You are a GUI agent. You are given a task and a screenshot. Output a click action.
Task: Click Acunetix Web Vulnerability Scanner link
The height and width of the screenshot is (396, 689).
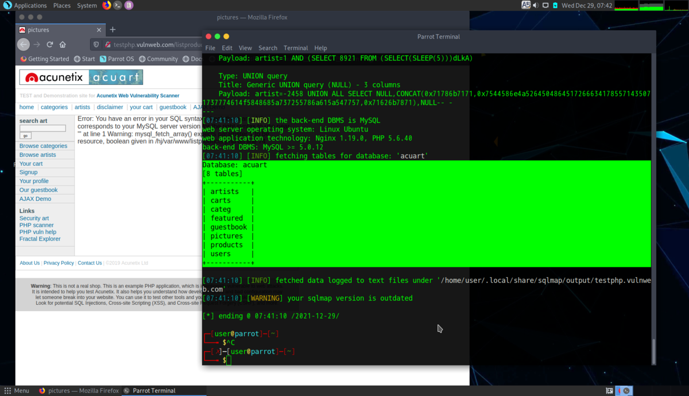pos(138,96)
